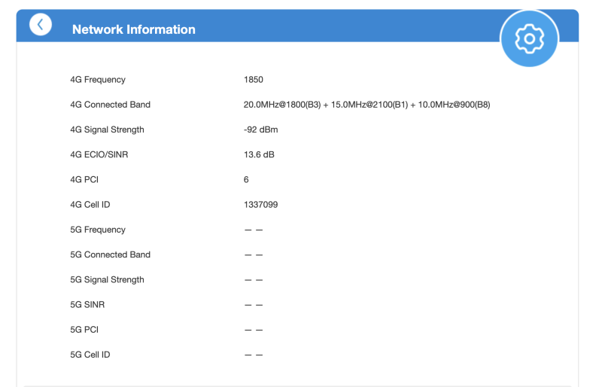The width and height of the screenshot is (602, 387).
Task: Go back using the chevron arrow icon
Action: 41,25
